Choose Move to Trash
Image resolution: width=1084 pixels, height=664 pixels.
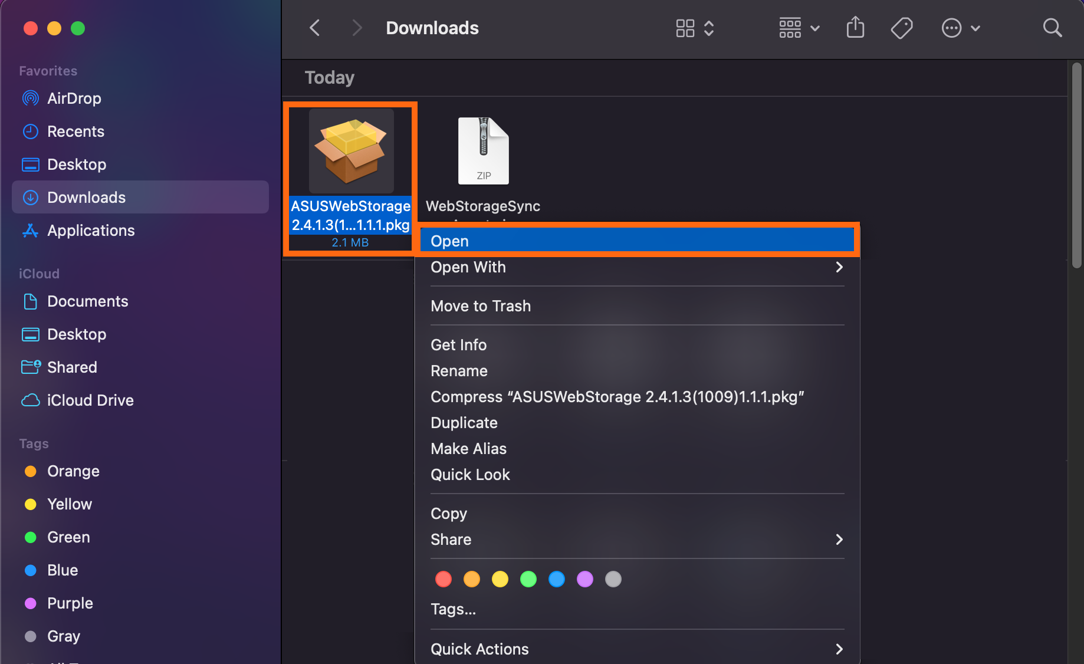click(x=637, y=306)
